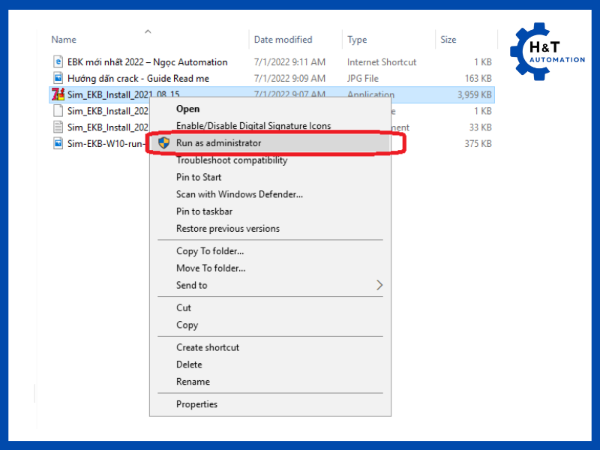Image resolution: width=600 pixels, height=450 pixels.
Task: Sort by Date modified column header
Action: tap(283, 40)
